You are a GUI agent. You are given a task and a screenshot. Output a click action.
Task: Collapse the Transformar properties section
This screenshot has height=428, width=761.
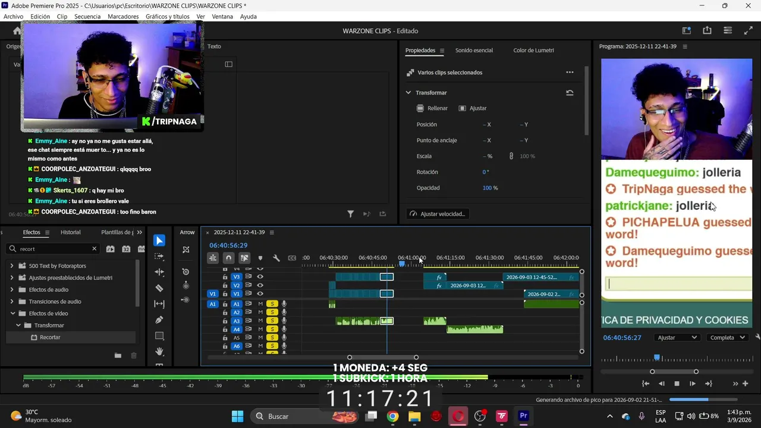[x=408, y=93]
